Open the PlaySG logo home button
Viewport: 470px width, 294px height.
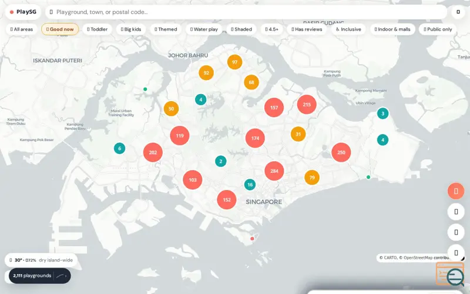pos(23,12)
